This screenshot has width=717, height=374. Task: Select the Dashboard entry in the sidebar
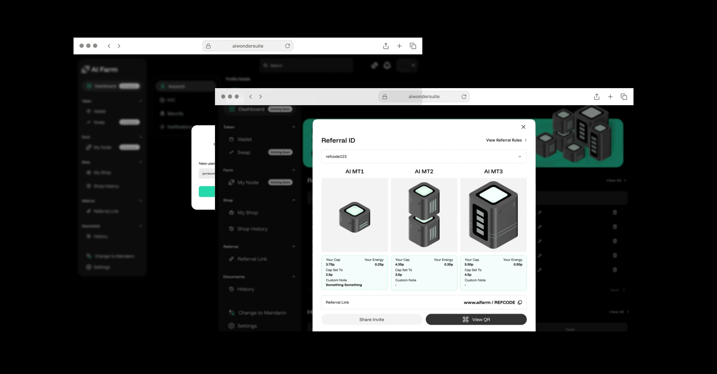pos(251,109)
